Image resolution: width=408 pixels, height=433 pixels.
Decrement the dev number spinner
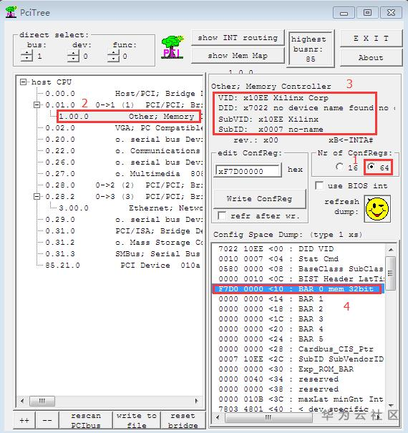pyautogui.click(x=73, y=59)
